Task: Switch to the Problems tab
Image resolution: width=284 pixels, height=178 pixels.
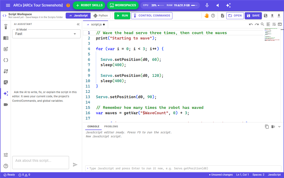Action: (x=111, y=127)
